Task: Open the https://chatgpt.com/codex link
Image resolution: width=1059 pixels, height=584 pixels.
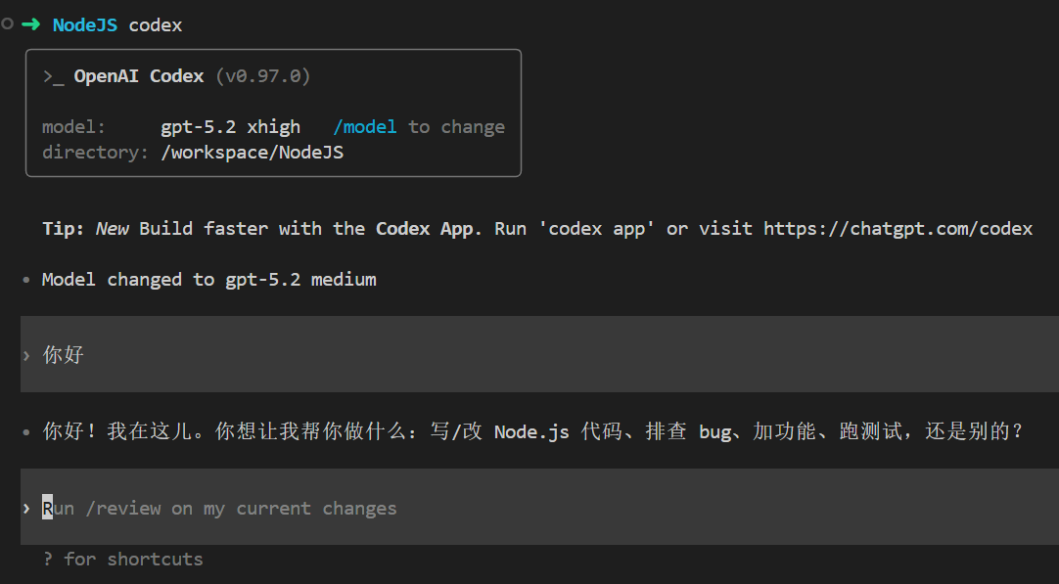Action: click(x=898, y=229)
